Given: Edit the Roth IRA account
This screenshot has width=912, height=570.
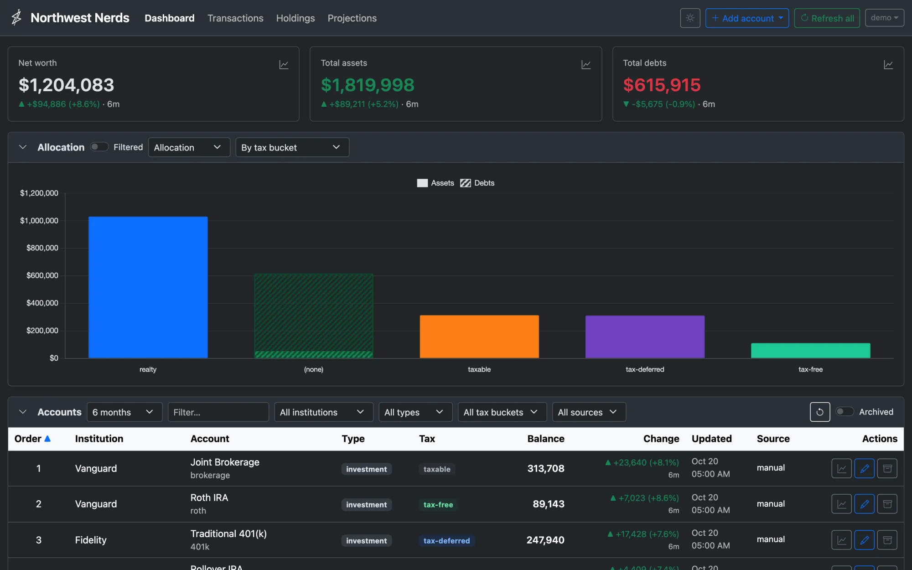Looking at the screenshot, I should [864, 504].
